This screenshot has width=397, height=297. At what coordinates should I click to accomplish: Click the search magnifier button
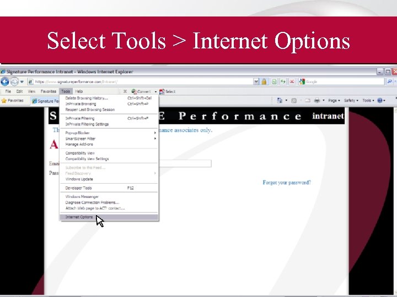tap(389, 81)
